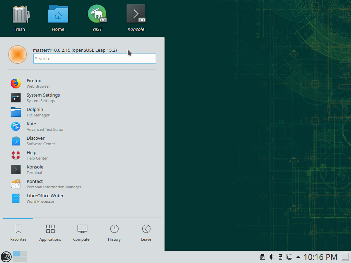This screenshot has width=351, height=263.
Task: Click the master@10.0.2.15 user label
Action: (x=75, y=50)
